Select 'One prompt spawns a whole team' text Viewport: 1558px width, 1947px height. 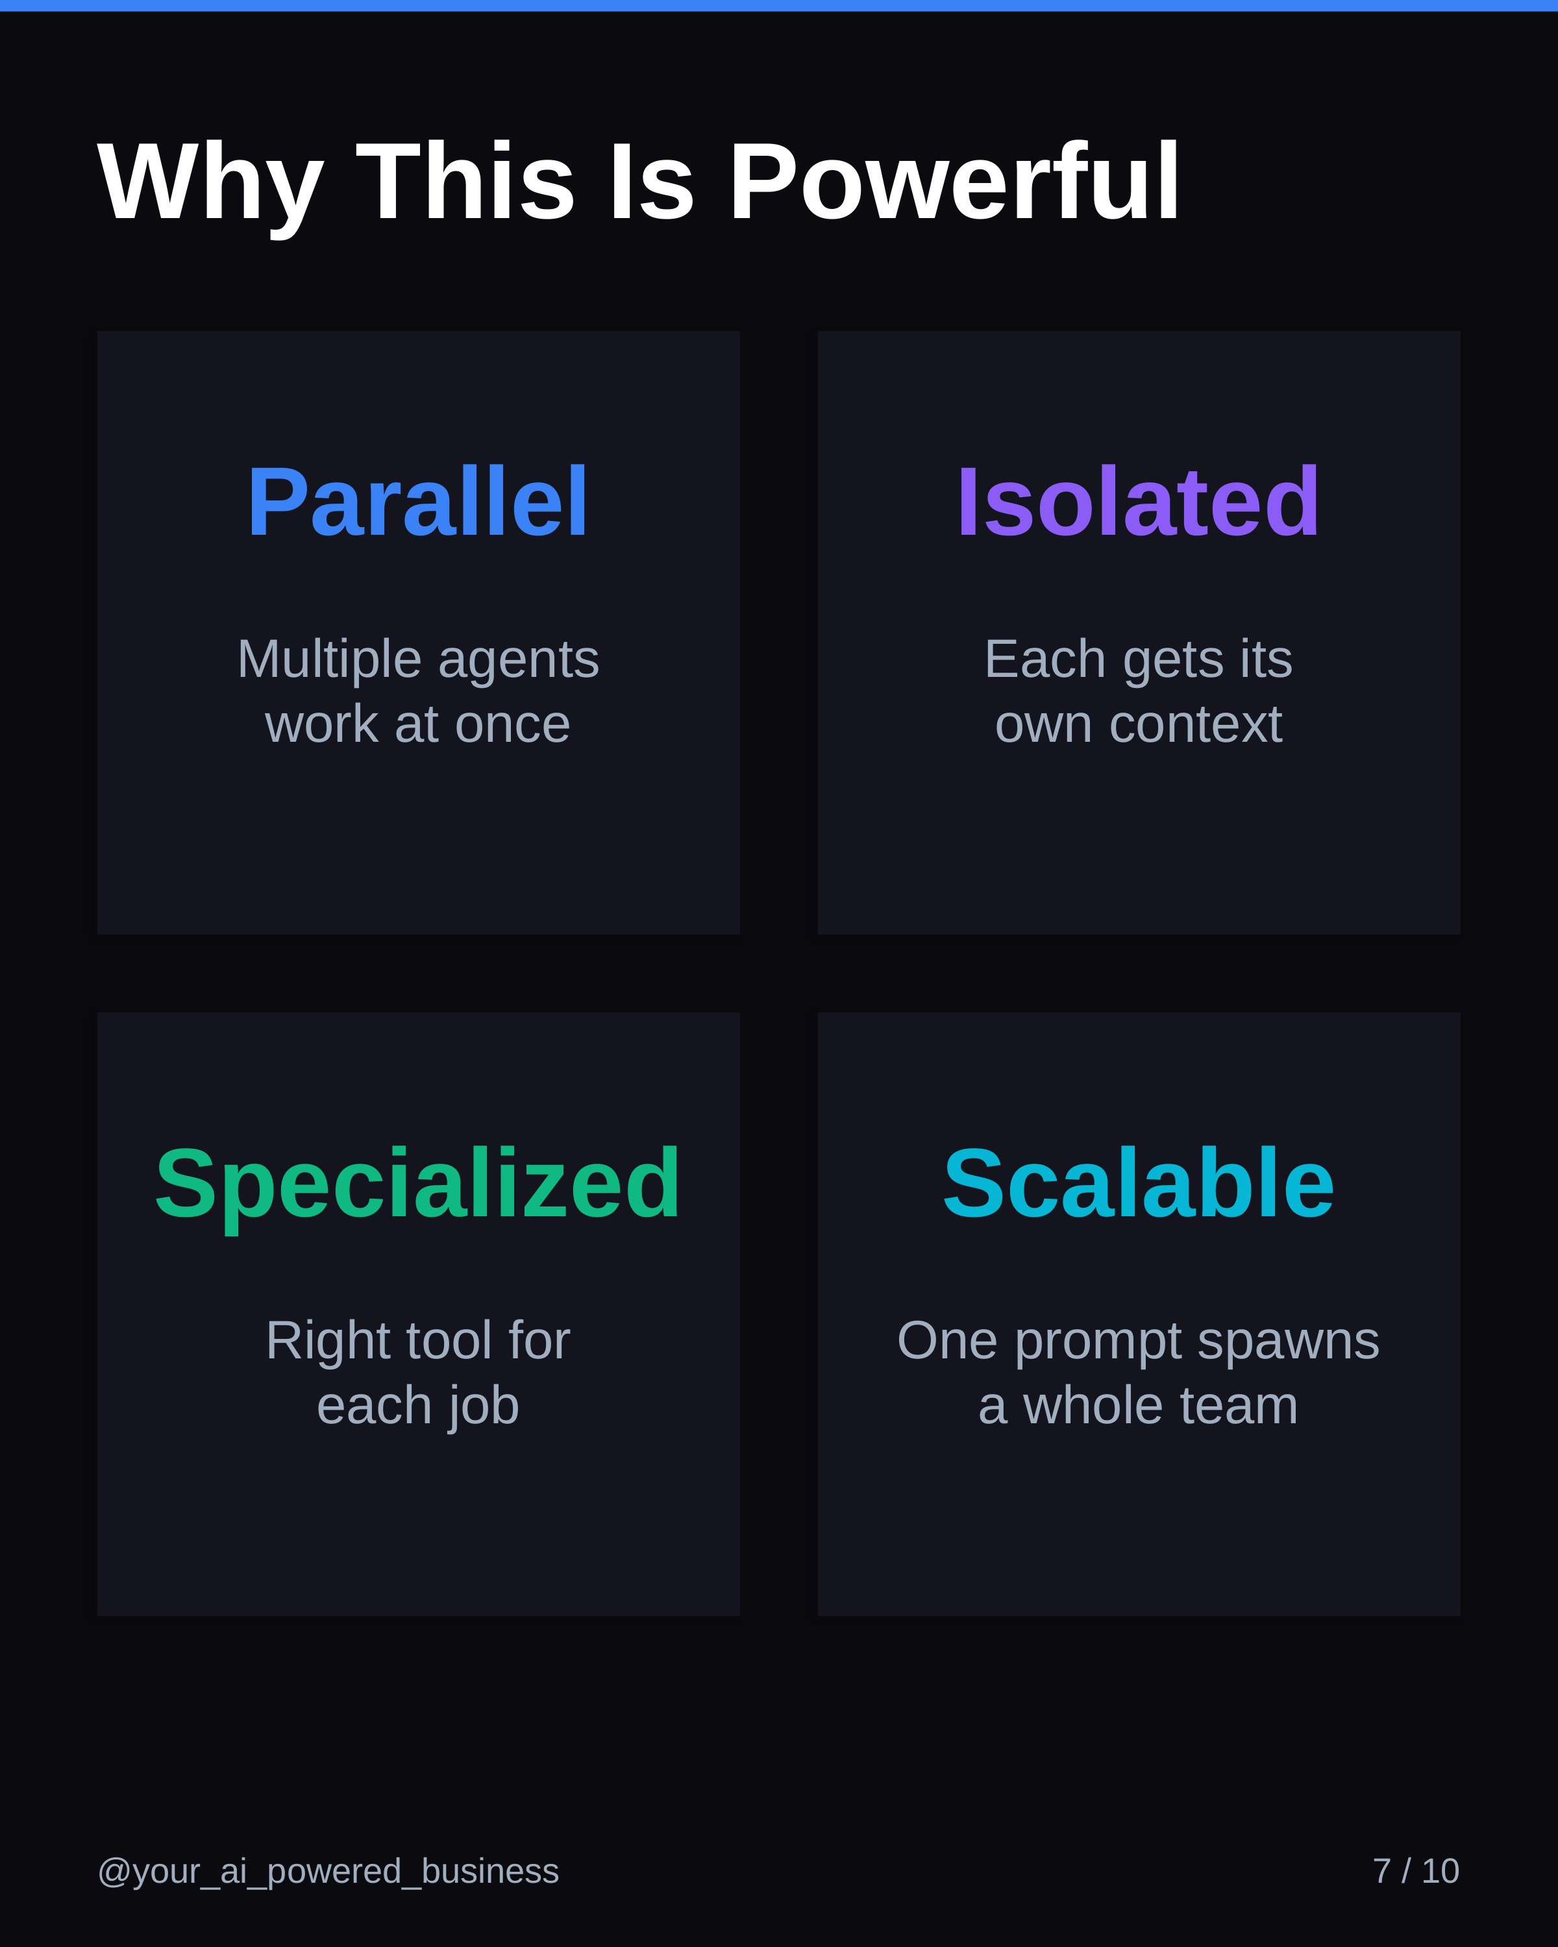[x=1138, y=1372]
